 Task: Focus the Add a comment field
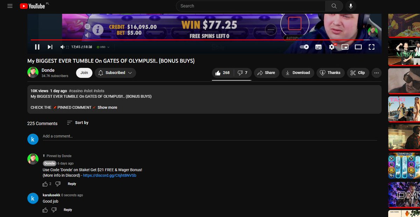tap(210, 136)
